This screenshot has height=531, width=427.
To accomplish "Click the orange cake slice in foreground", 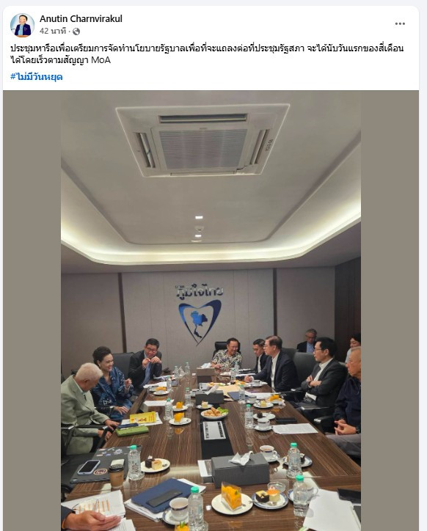I will tap(231, 496).
